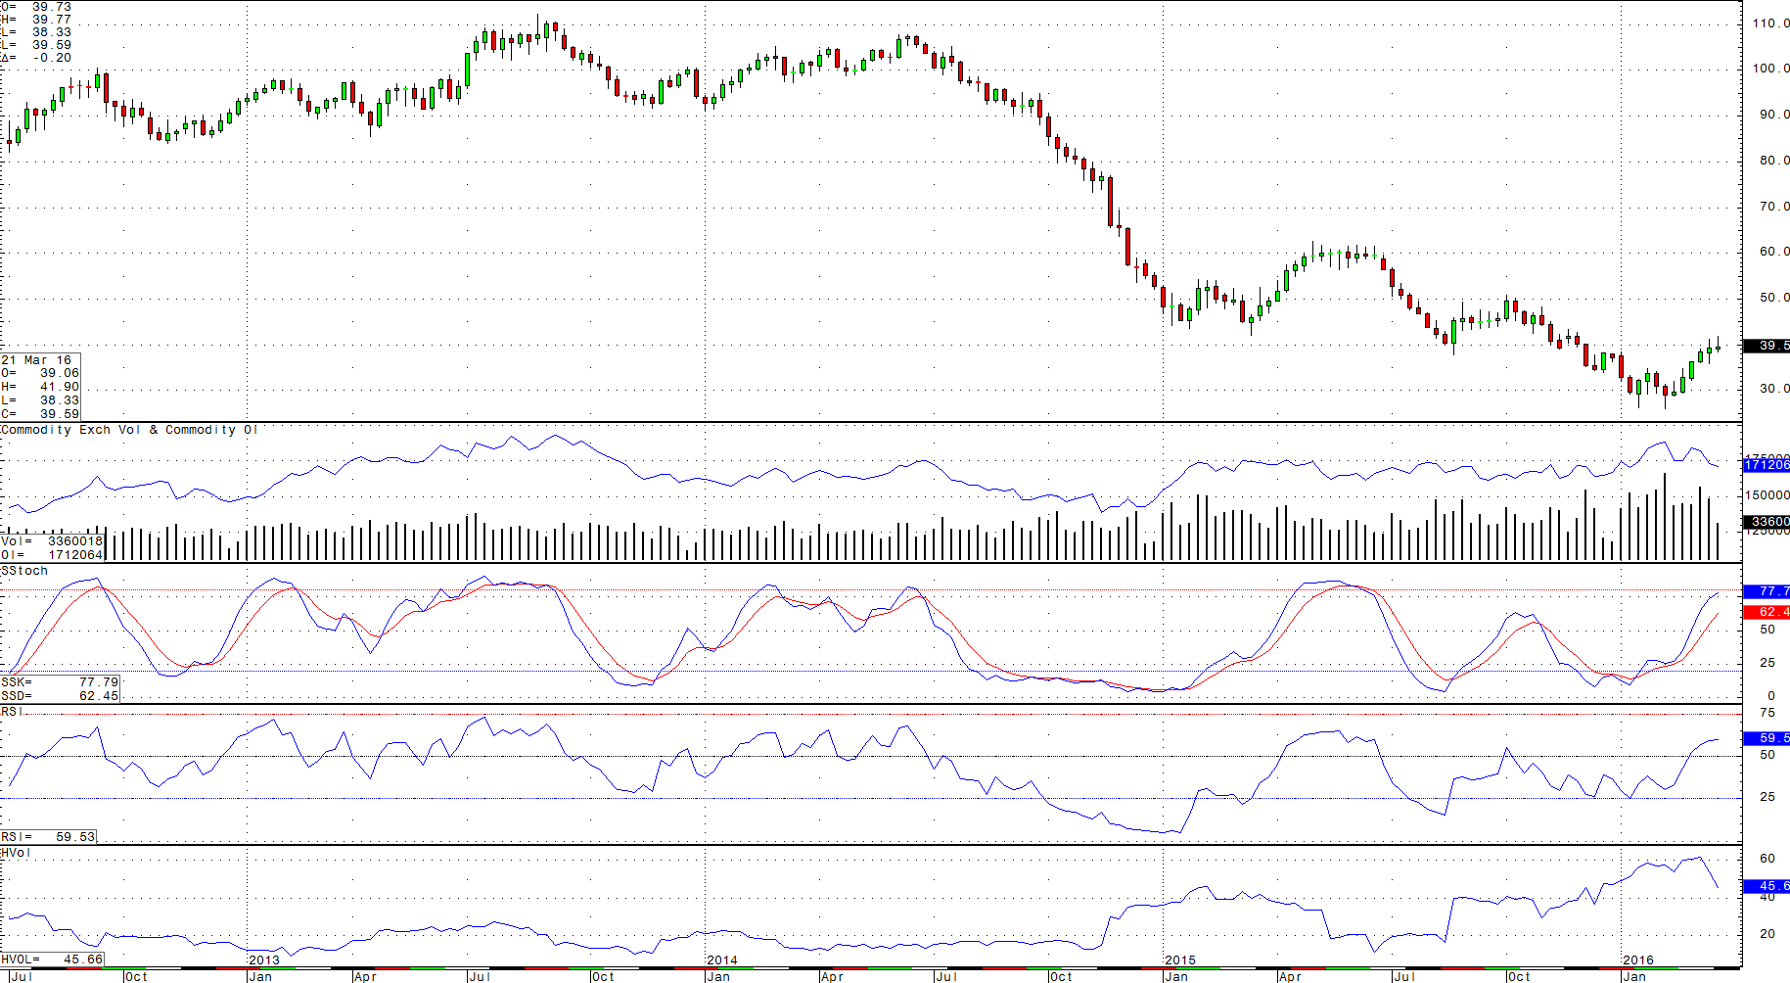This screenshot has height=983, width=1790.
Task: Click the RSI= 59.53 readout
Action: tap(48, 837)
